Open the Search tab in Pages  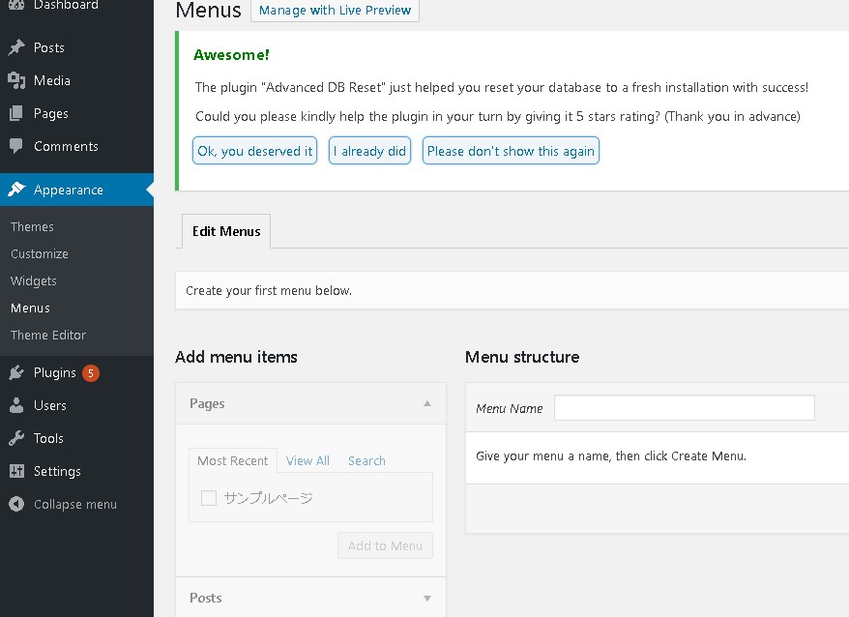coord(366,460)
